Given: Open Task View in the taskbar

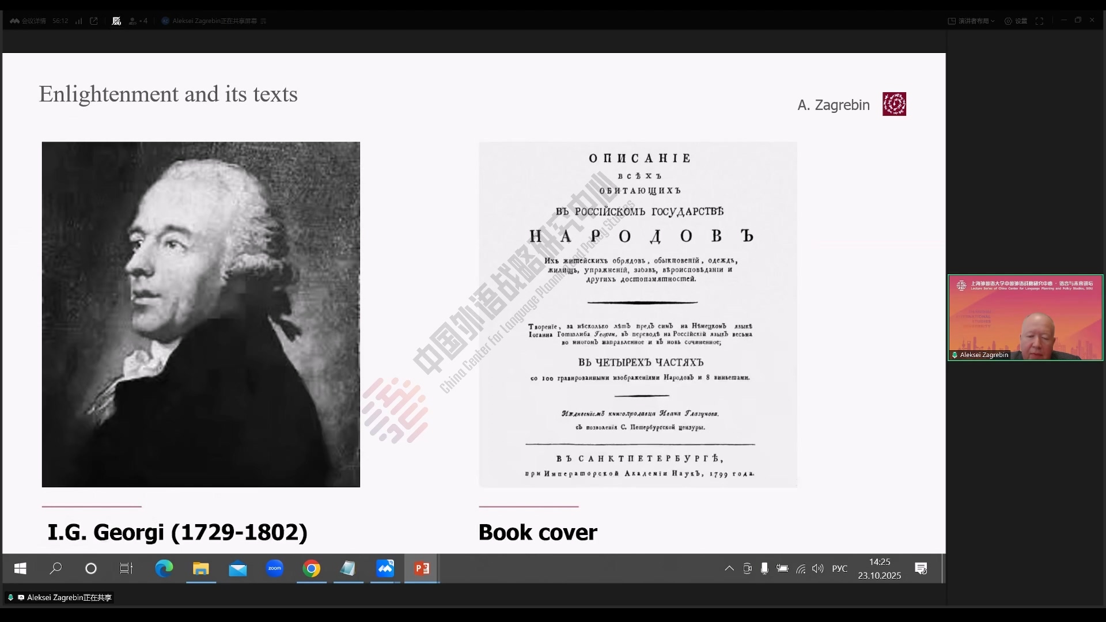Looking at the screenshot, I should point(126,568).
